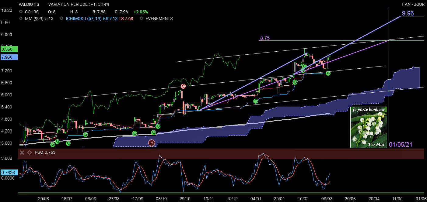This screenshot has width=427, height=202.
Task: Click the 06/08 date axis label
Action: (91, 199)
